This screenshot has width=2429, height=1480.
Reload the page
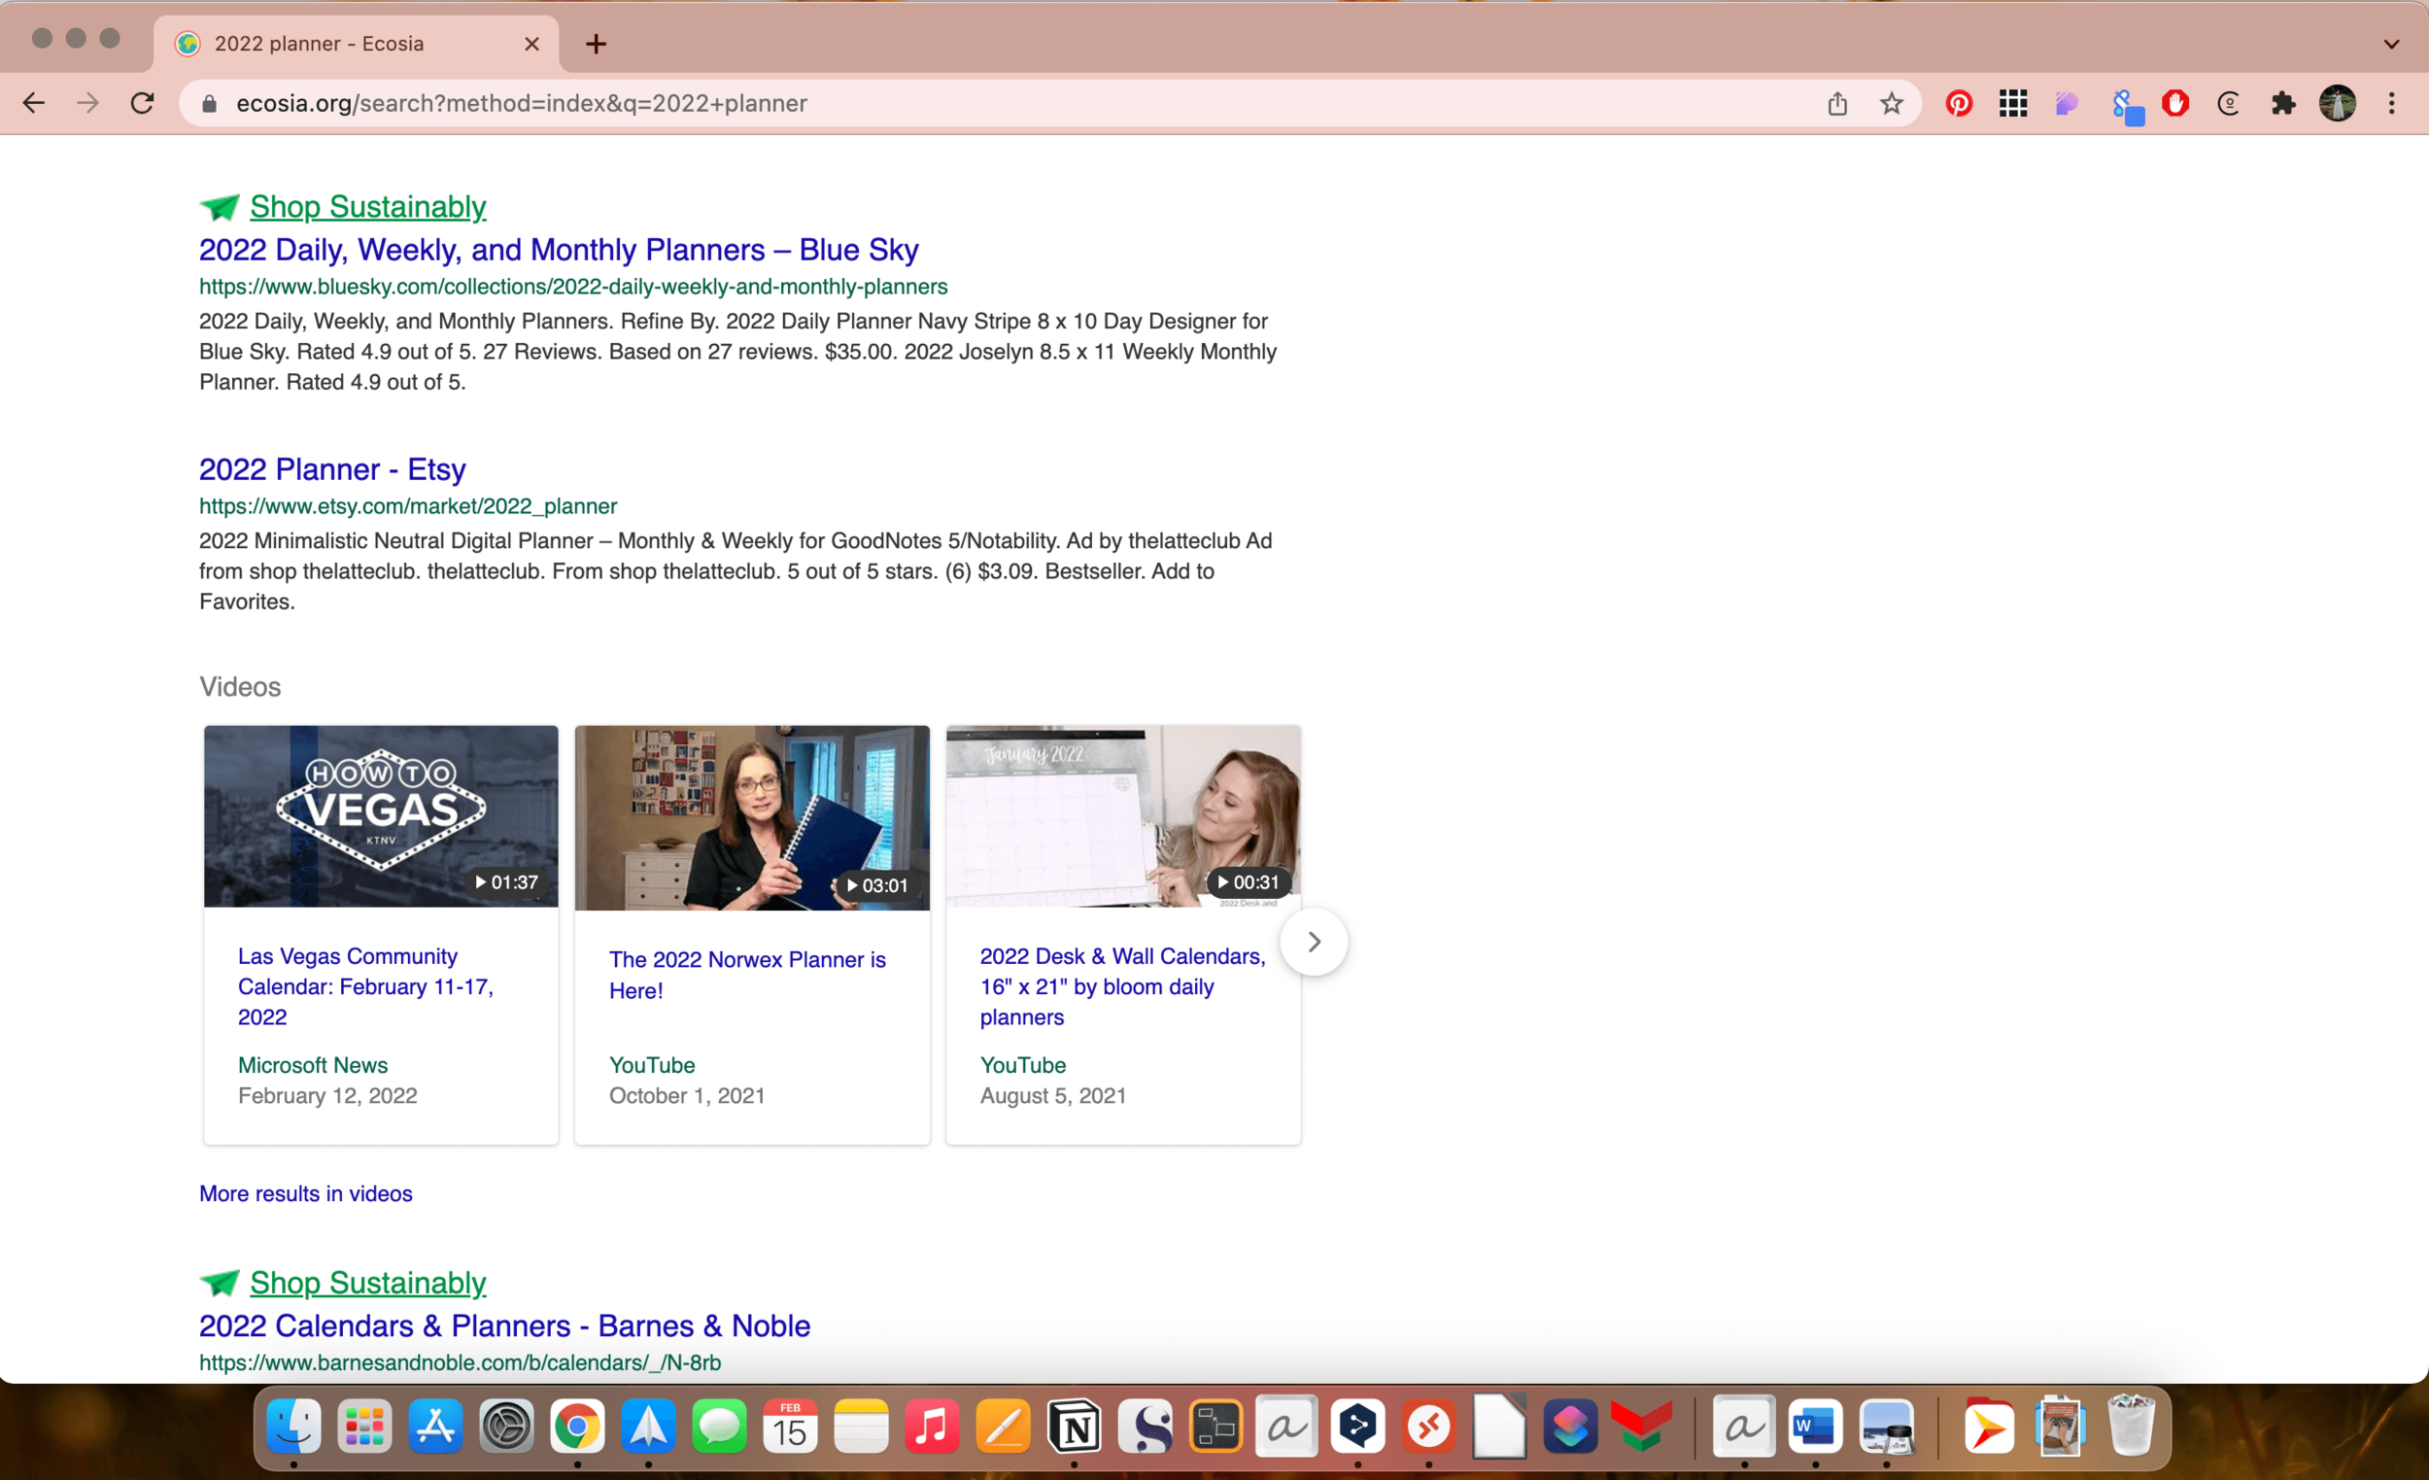point(142,104)
